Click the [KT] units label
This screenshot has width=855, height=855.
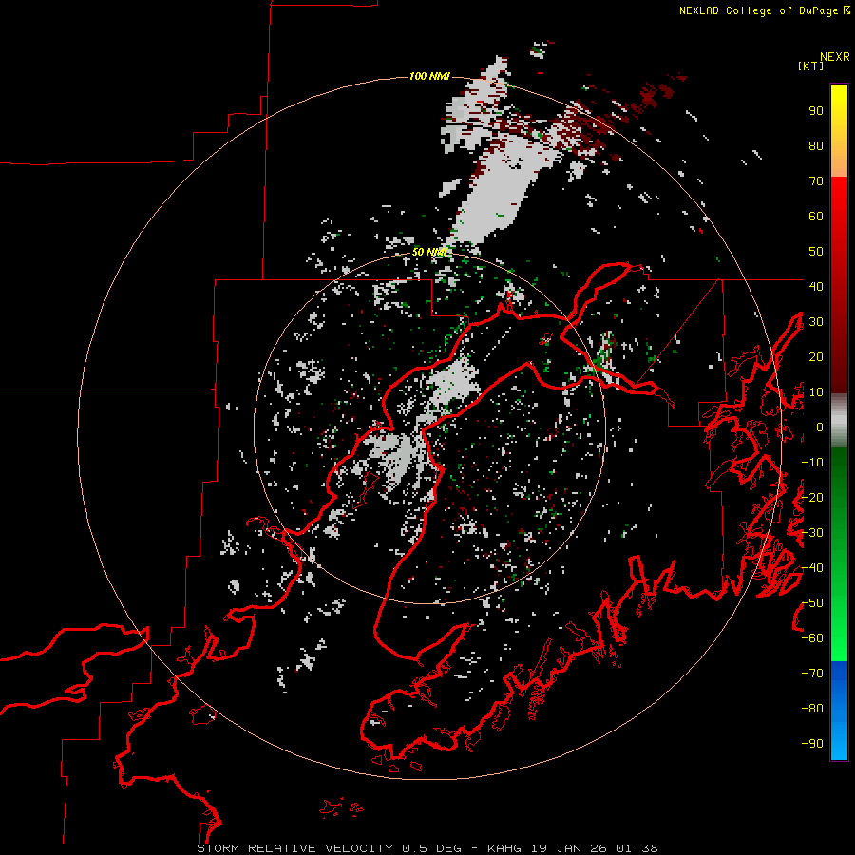(811, 66)
